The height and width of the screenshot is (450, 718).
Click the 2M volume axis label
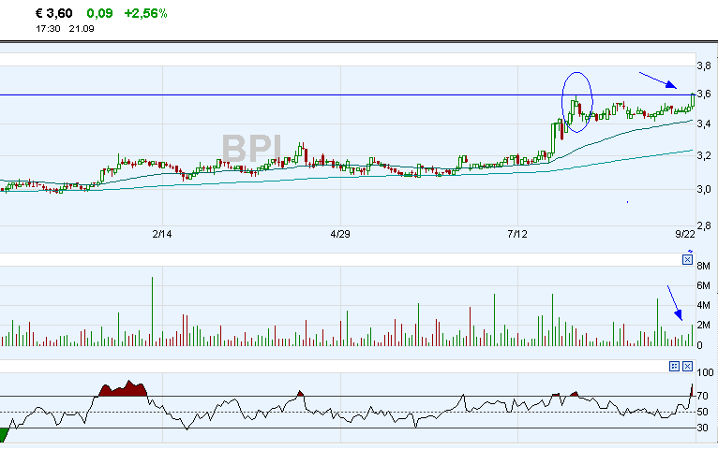(x=703, y=326)
